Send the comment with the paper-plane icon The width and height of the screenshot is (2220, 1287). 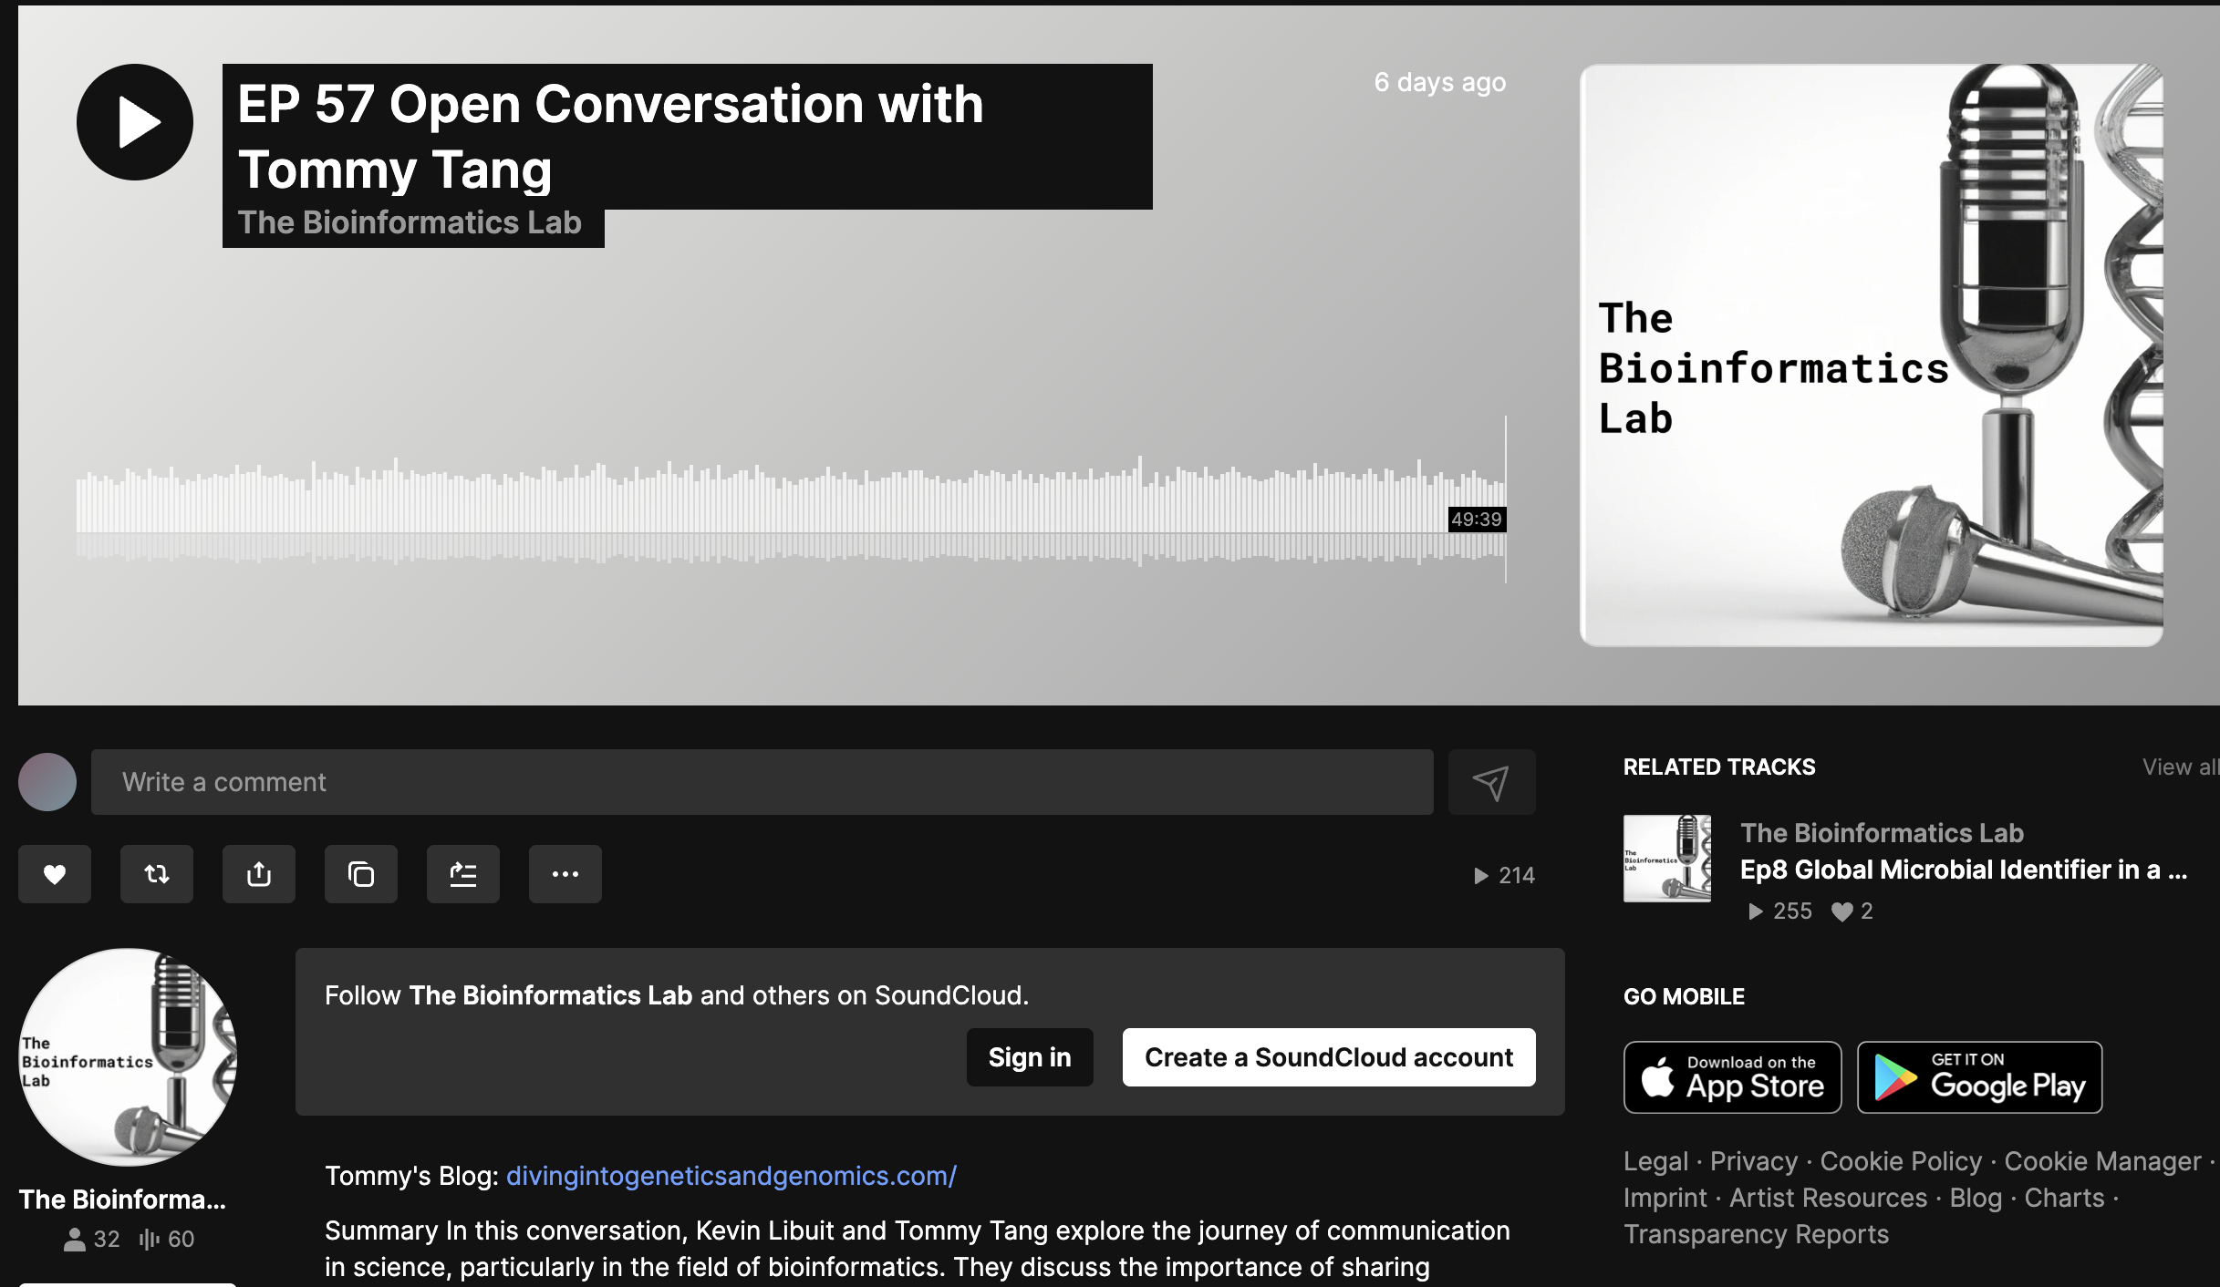coord(1492,782)
